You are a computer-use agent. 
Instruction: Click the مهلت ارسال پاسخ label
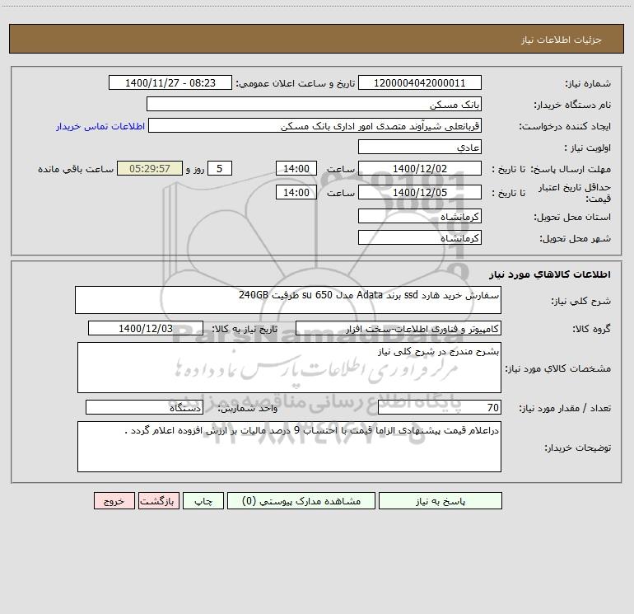pyautogui.click(x=572, y=169)
